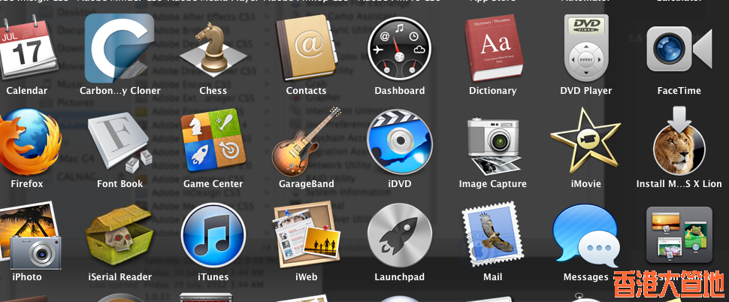Launch iTunes music note icon
729x302 pixels.
[213, 236]
